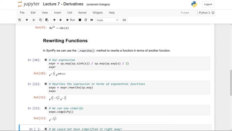232x131 pixels.
Task: Click the comment '# Our expression'
Action: point(62,60)
